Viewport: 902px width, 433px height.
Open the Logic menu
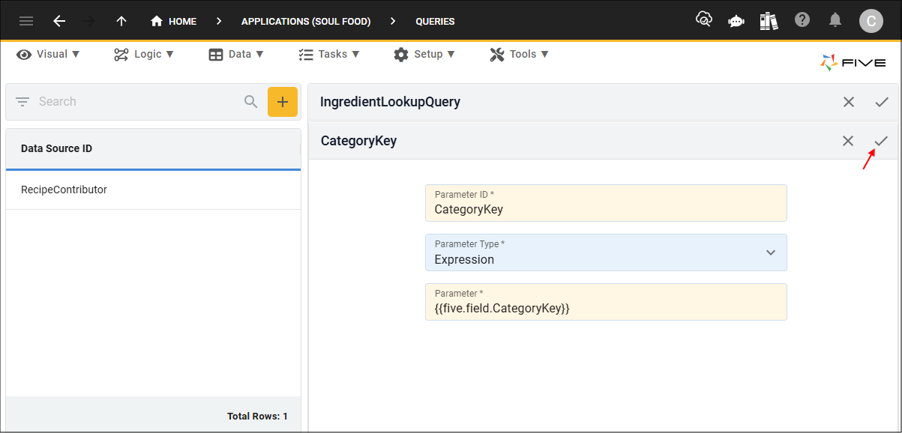(144, 54)
